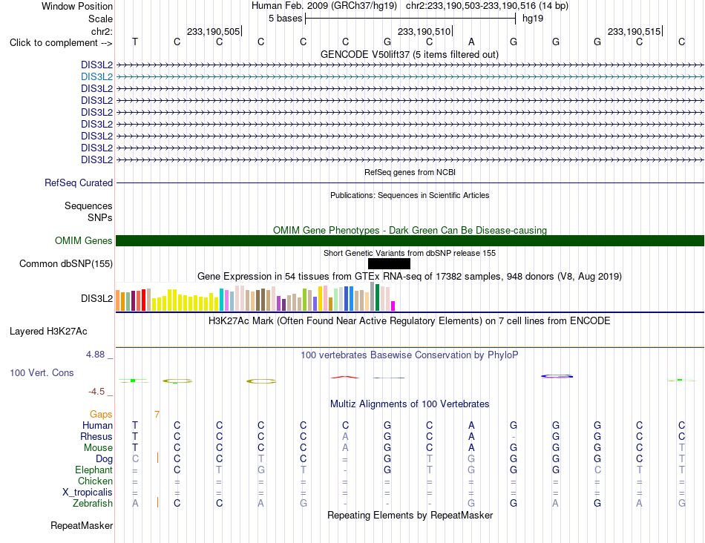Click the 'Human' alignment row label
Viewport: 705px width, 543px height.
[x=97, y=425]
